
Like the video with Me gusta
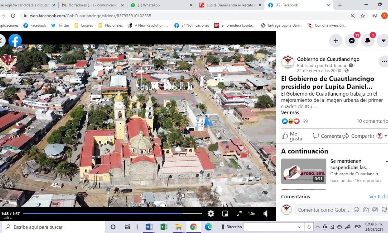pyautogui.click(x=292, y=136)
